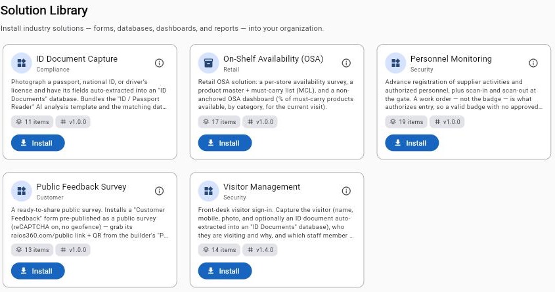This screenshot has width=555, height=292.
Task: Open info for On-Shelf Availability (OSA)
Action: [x=346, y=63]
